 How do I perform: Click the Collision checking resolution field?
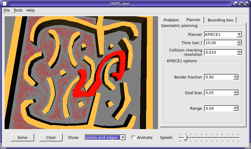pyautogui.click(x=220, y=52)
